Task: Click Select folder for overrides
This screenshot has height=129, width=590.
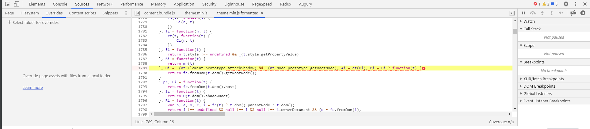Action: 36,22
